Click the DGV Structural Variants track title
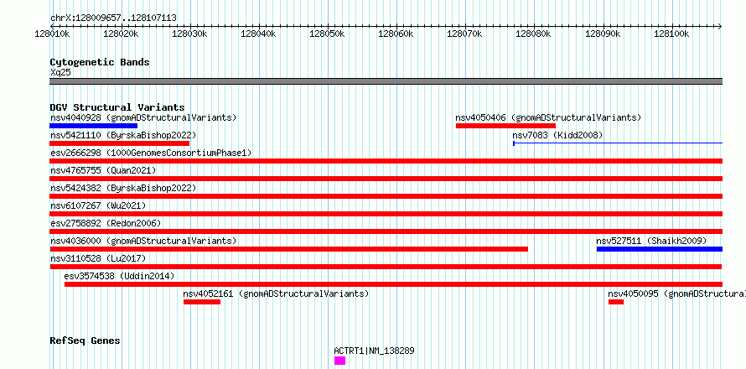 pos(117,107)
